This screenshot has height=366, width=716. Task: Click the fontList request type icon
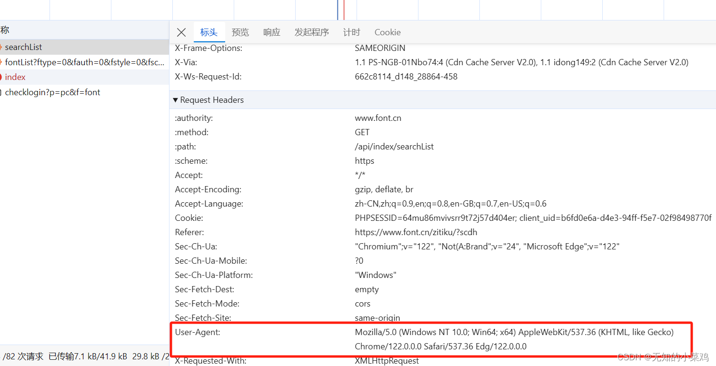pos(1,62)
